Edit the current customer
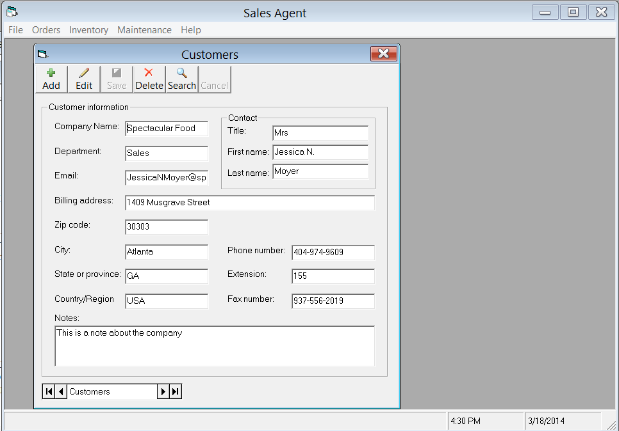The width and height of the screenshot is (619, 431). (x=83, y=78)
